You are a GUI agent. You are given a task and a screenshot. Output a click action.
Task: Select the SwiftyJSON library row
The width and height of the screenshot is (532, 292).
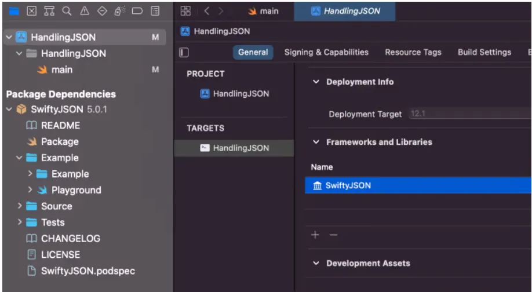[x=418, y=185]
